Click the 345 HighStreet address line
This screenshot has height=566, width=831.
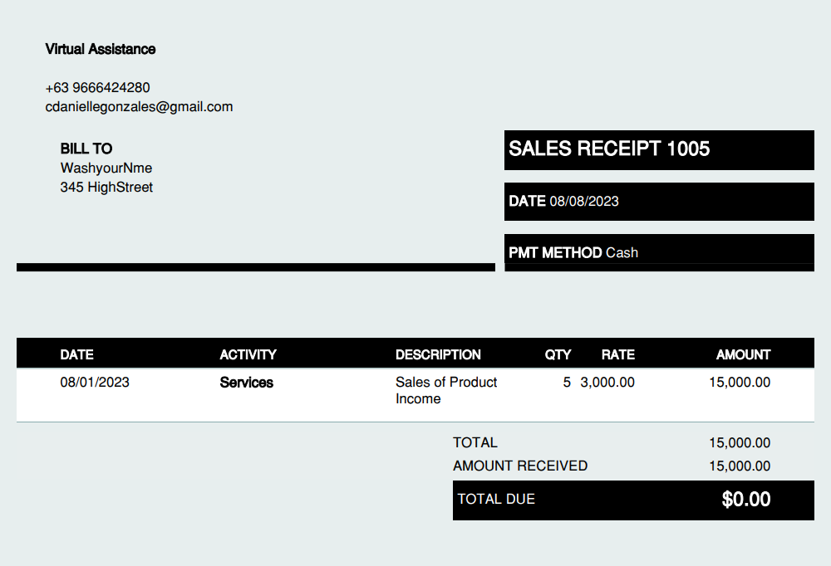[x=106, y=187]
